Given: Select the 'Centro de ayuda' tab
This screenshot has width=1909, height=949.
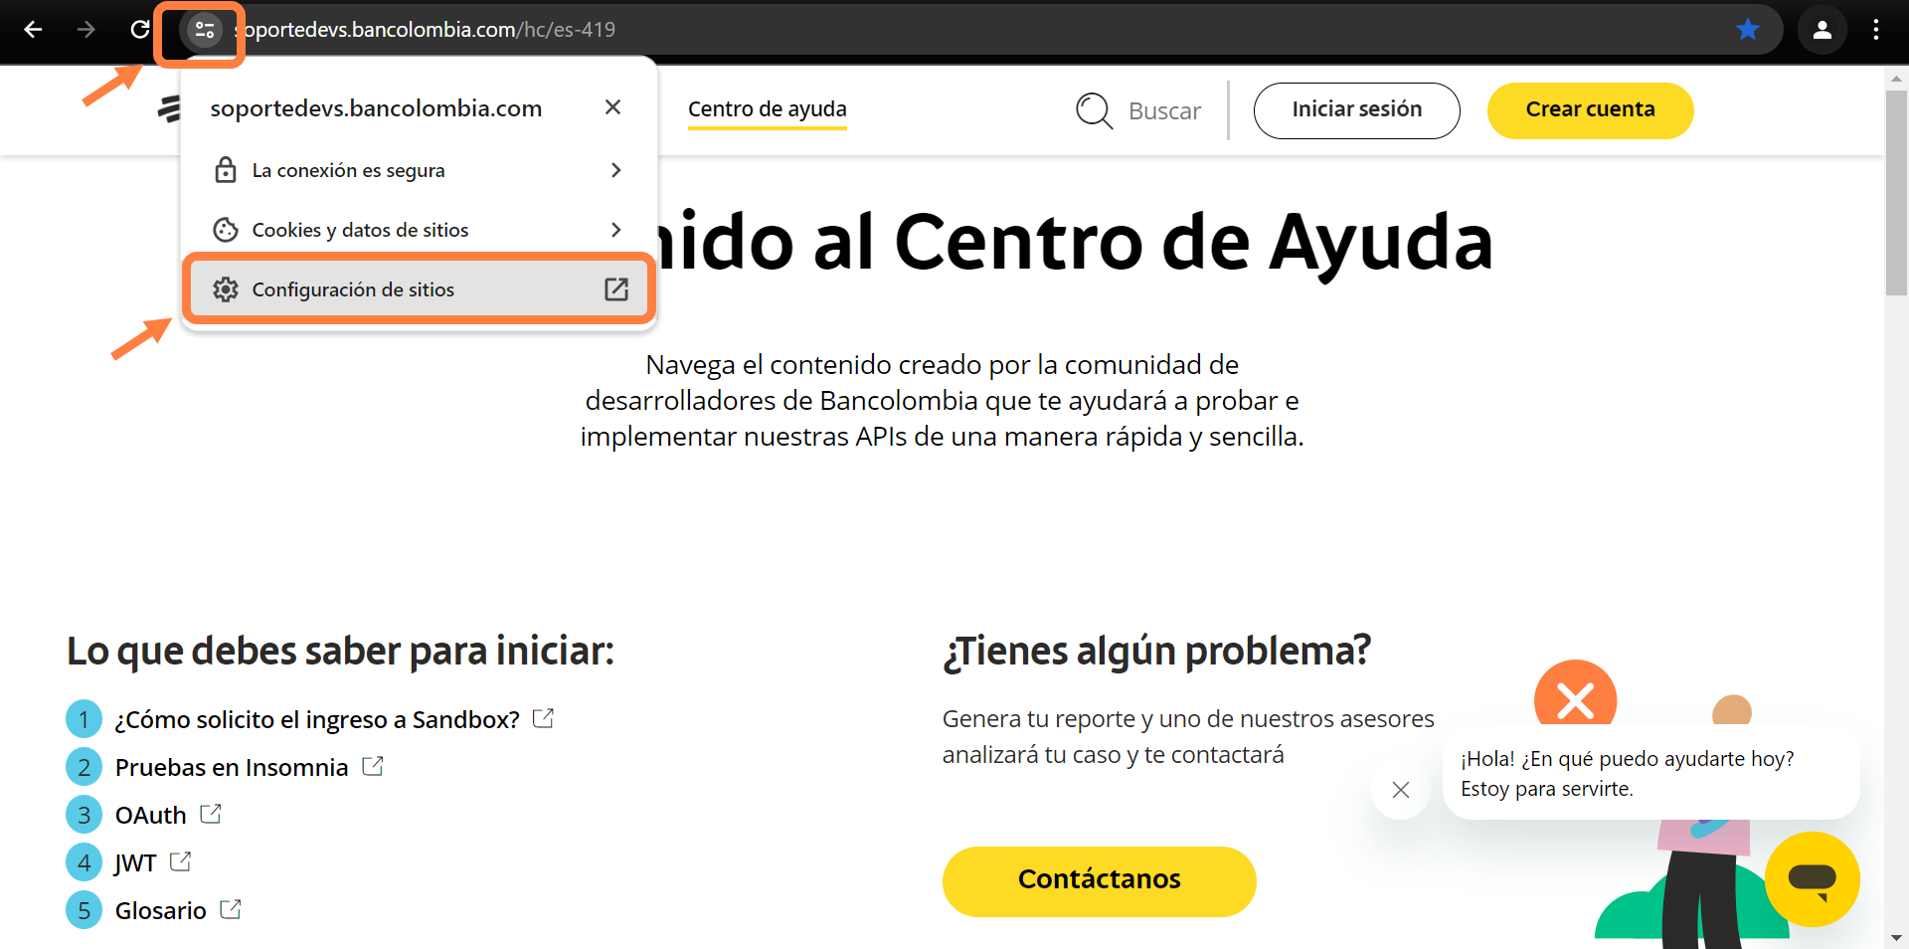Looking at the screenshot, I should [x=768, y=109].
